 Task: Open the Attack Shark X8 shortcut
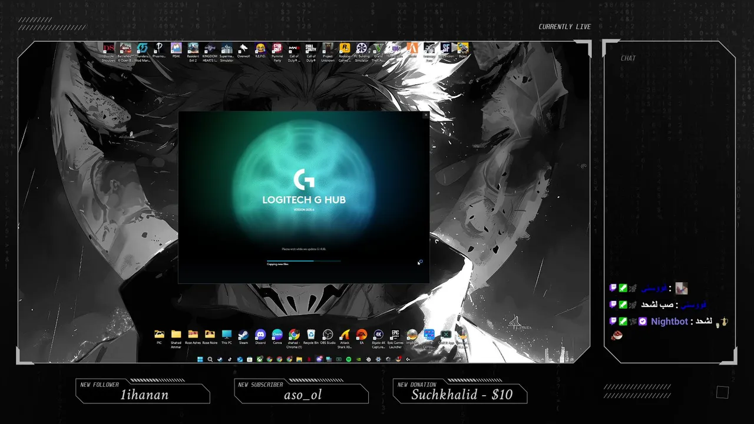345,338
